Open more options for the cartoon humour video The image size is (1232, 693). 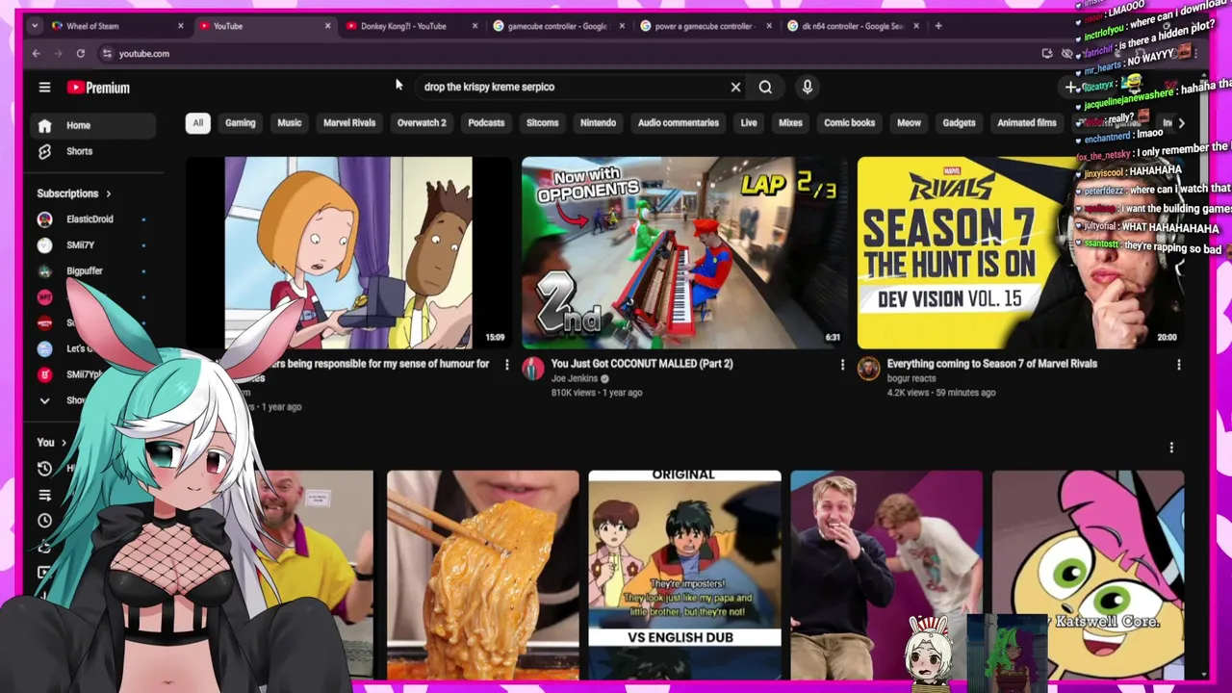(x=507, y=365)
